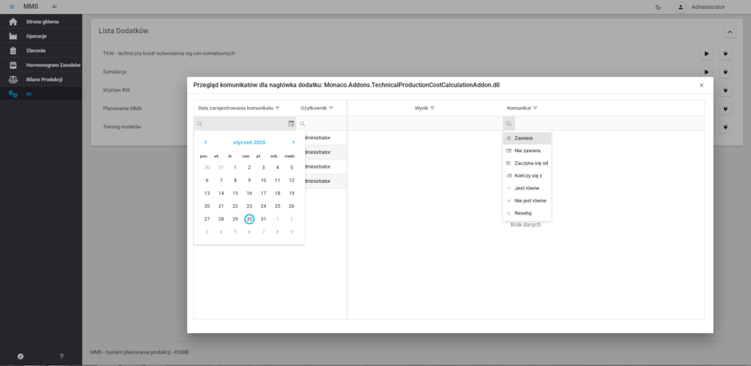The height and width of the screenshot is (366, 751).
Task: Click the Użytkownik filter search icon
Action: pos(302,124)
